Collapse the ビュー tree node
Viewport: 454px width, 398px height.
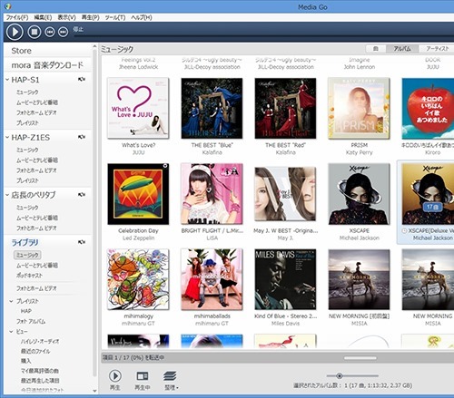[x=11, y=332]
